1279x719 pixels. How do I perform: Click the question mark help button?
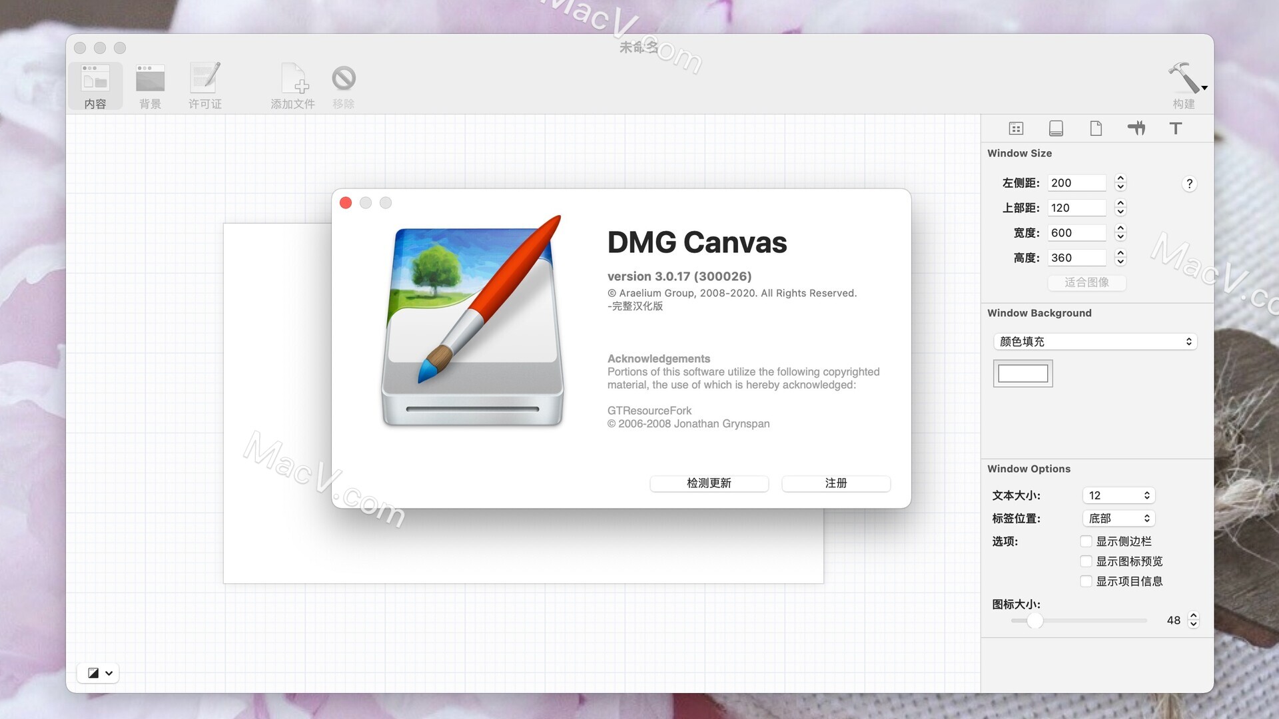1190,184
